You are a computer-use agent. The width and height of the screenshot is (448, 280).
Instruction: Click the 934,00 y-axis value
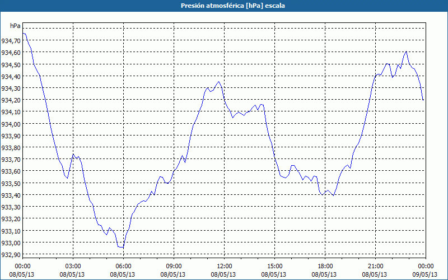click(x=11, y=124)
